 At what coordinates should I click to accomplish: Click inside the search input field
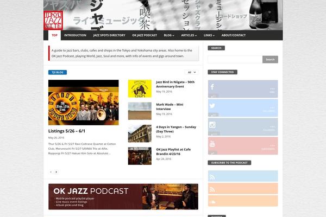pos(235,59)
